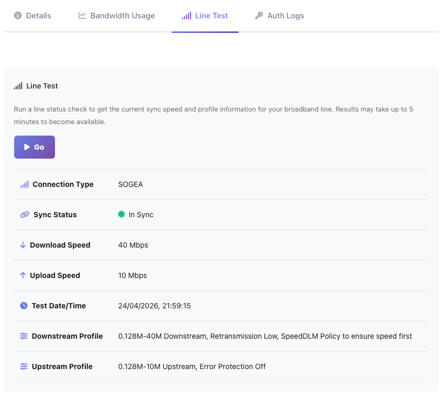
Task: Click the 40 Mbps download value
Action: pos(133,245)
